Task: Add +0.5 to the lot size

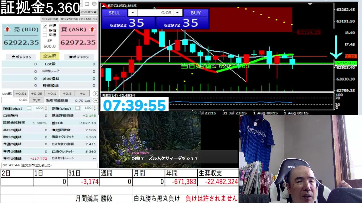Action: tap(67, 94)
